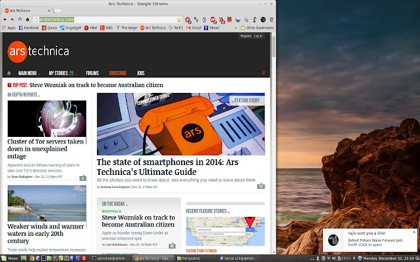Open the Jobs nav item
This screenshot has height=262, width=420.
pyautogui.click(x=140, y=73)
